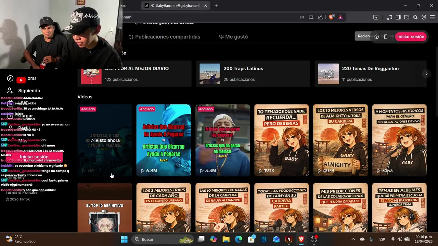Open OBS Studio from the taskbar
The height and width of the screenshot is (246, 438).
pyautogui.click(x=314, y=239)
